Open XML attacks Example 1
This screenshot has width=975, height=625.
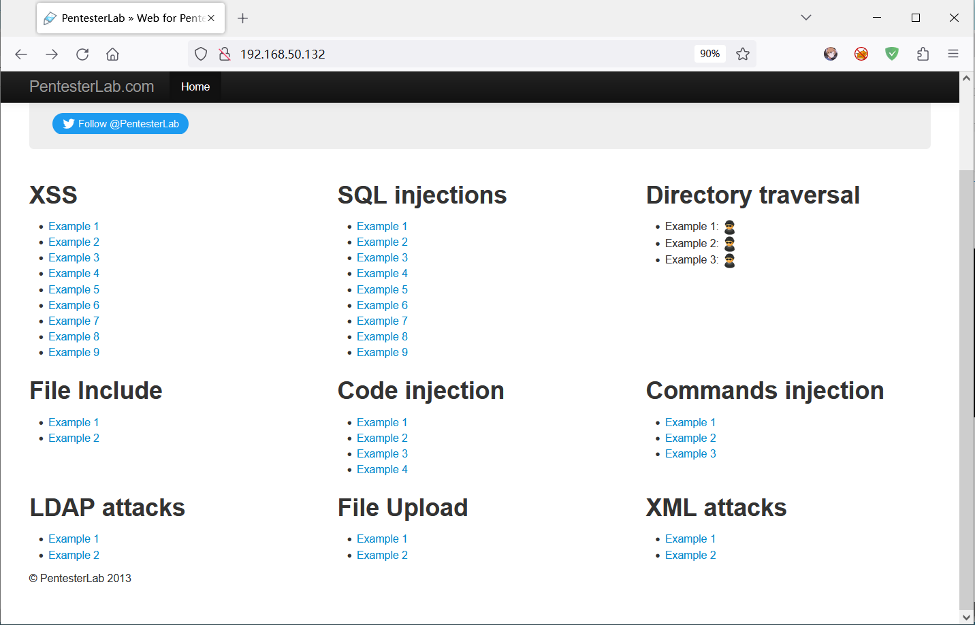[690, 539]
